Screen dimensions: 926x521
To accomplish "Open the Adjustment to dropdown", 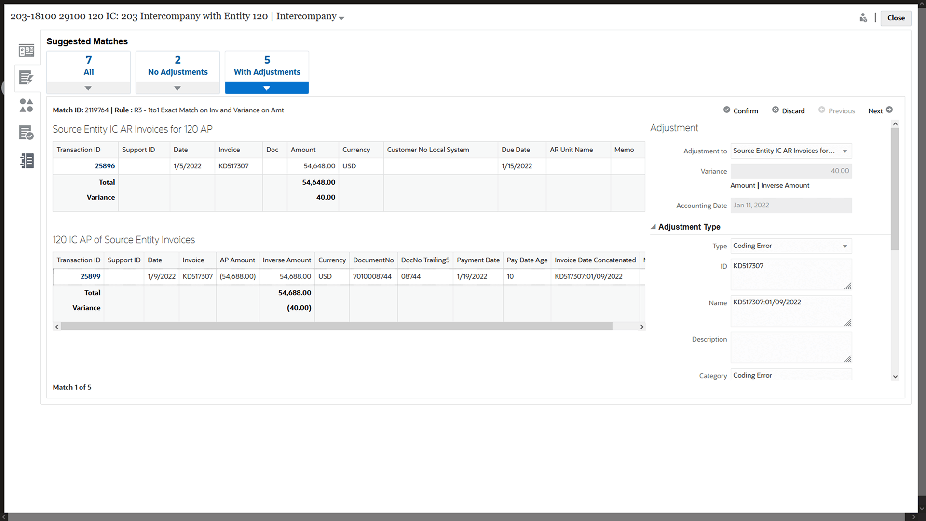I will click(x=845, y=151).
